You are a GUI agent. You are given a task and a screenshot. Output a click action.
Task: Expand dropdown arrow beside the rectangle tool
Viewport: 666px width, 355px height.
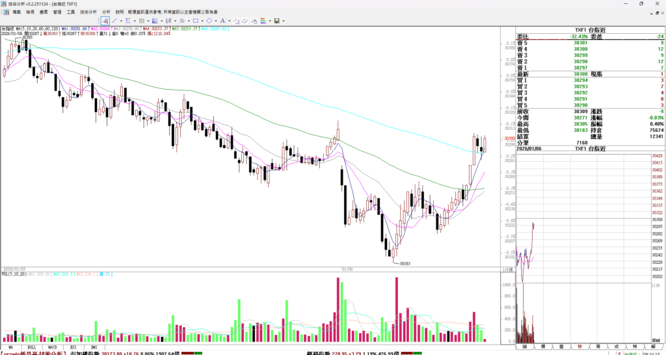202,21
